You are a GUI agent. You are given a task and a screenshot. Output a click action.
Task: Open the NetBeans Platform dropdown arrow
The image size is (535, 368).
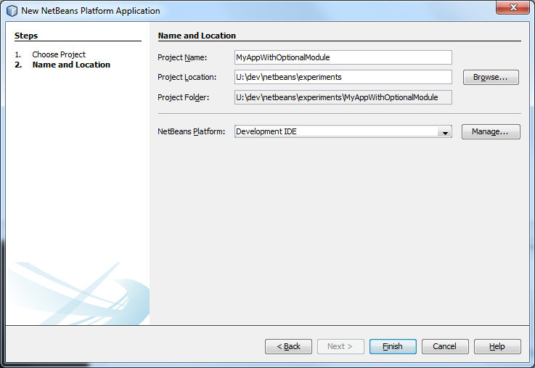pyautogui.click(x=445, y=131)
